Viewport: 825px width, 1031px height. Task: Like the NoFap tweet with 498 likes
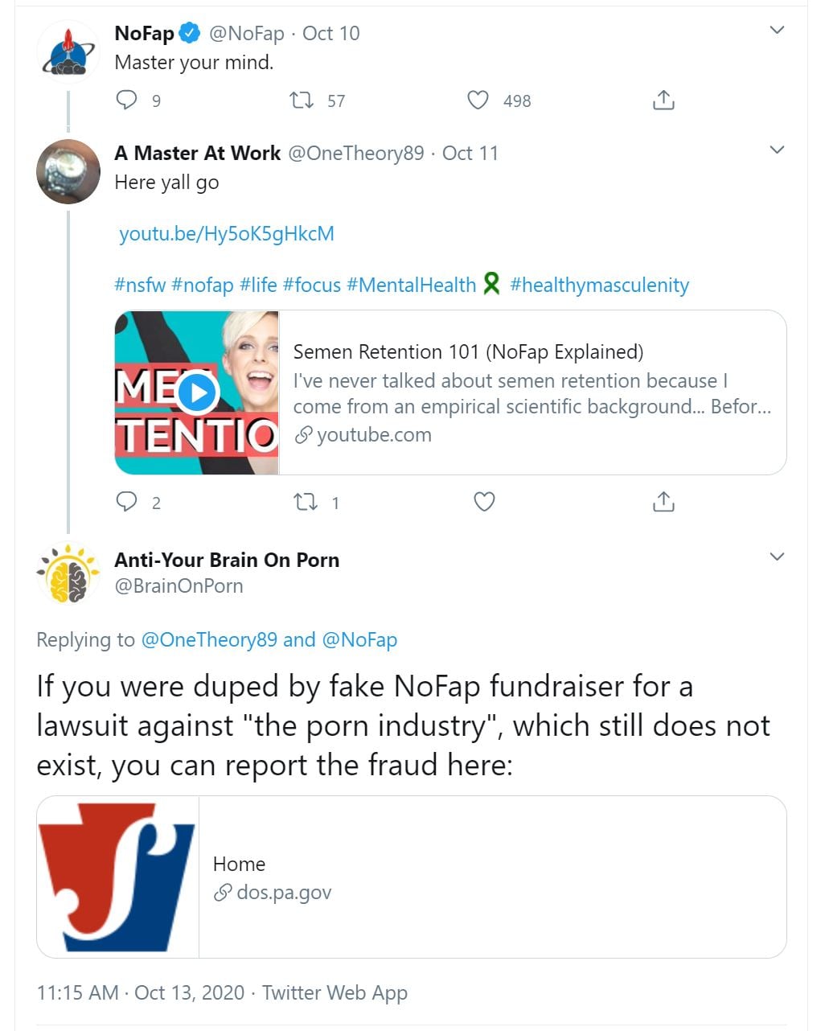[478, 100]
